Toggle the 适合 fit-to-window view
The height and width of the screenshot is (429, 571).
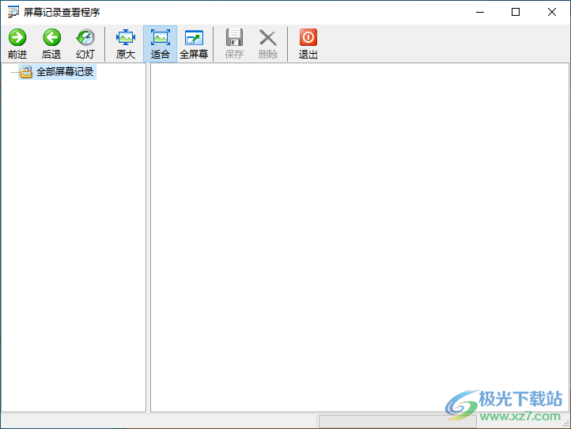tap(161, 44)
